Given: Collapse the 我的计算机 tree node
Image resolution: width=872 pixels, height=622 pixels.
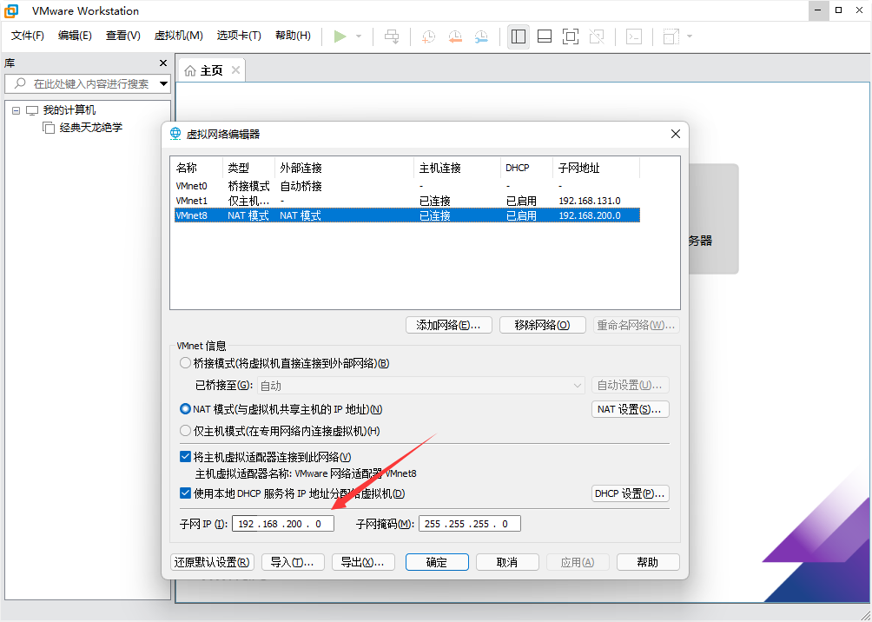Looking at the screenshot, I should pos(17,110).
